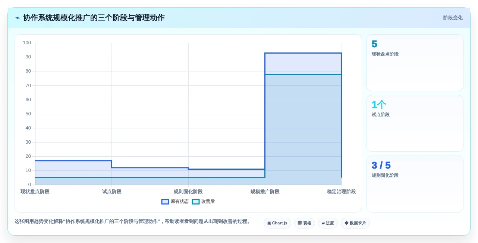Screen dimensions: 478x243
Task: Click the 原有状态 blue legend swatch
Action: [165, 202]
